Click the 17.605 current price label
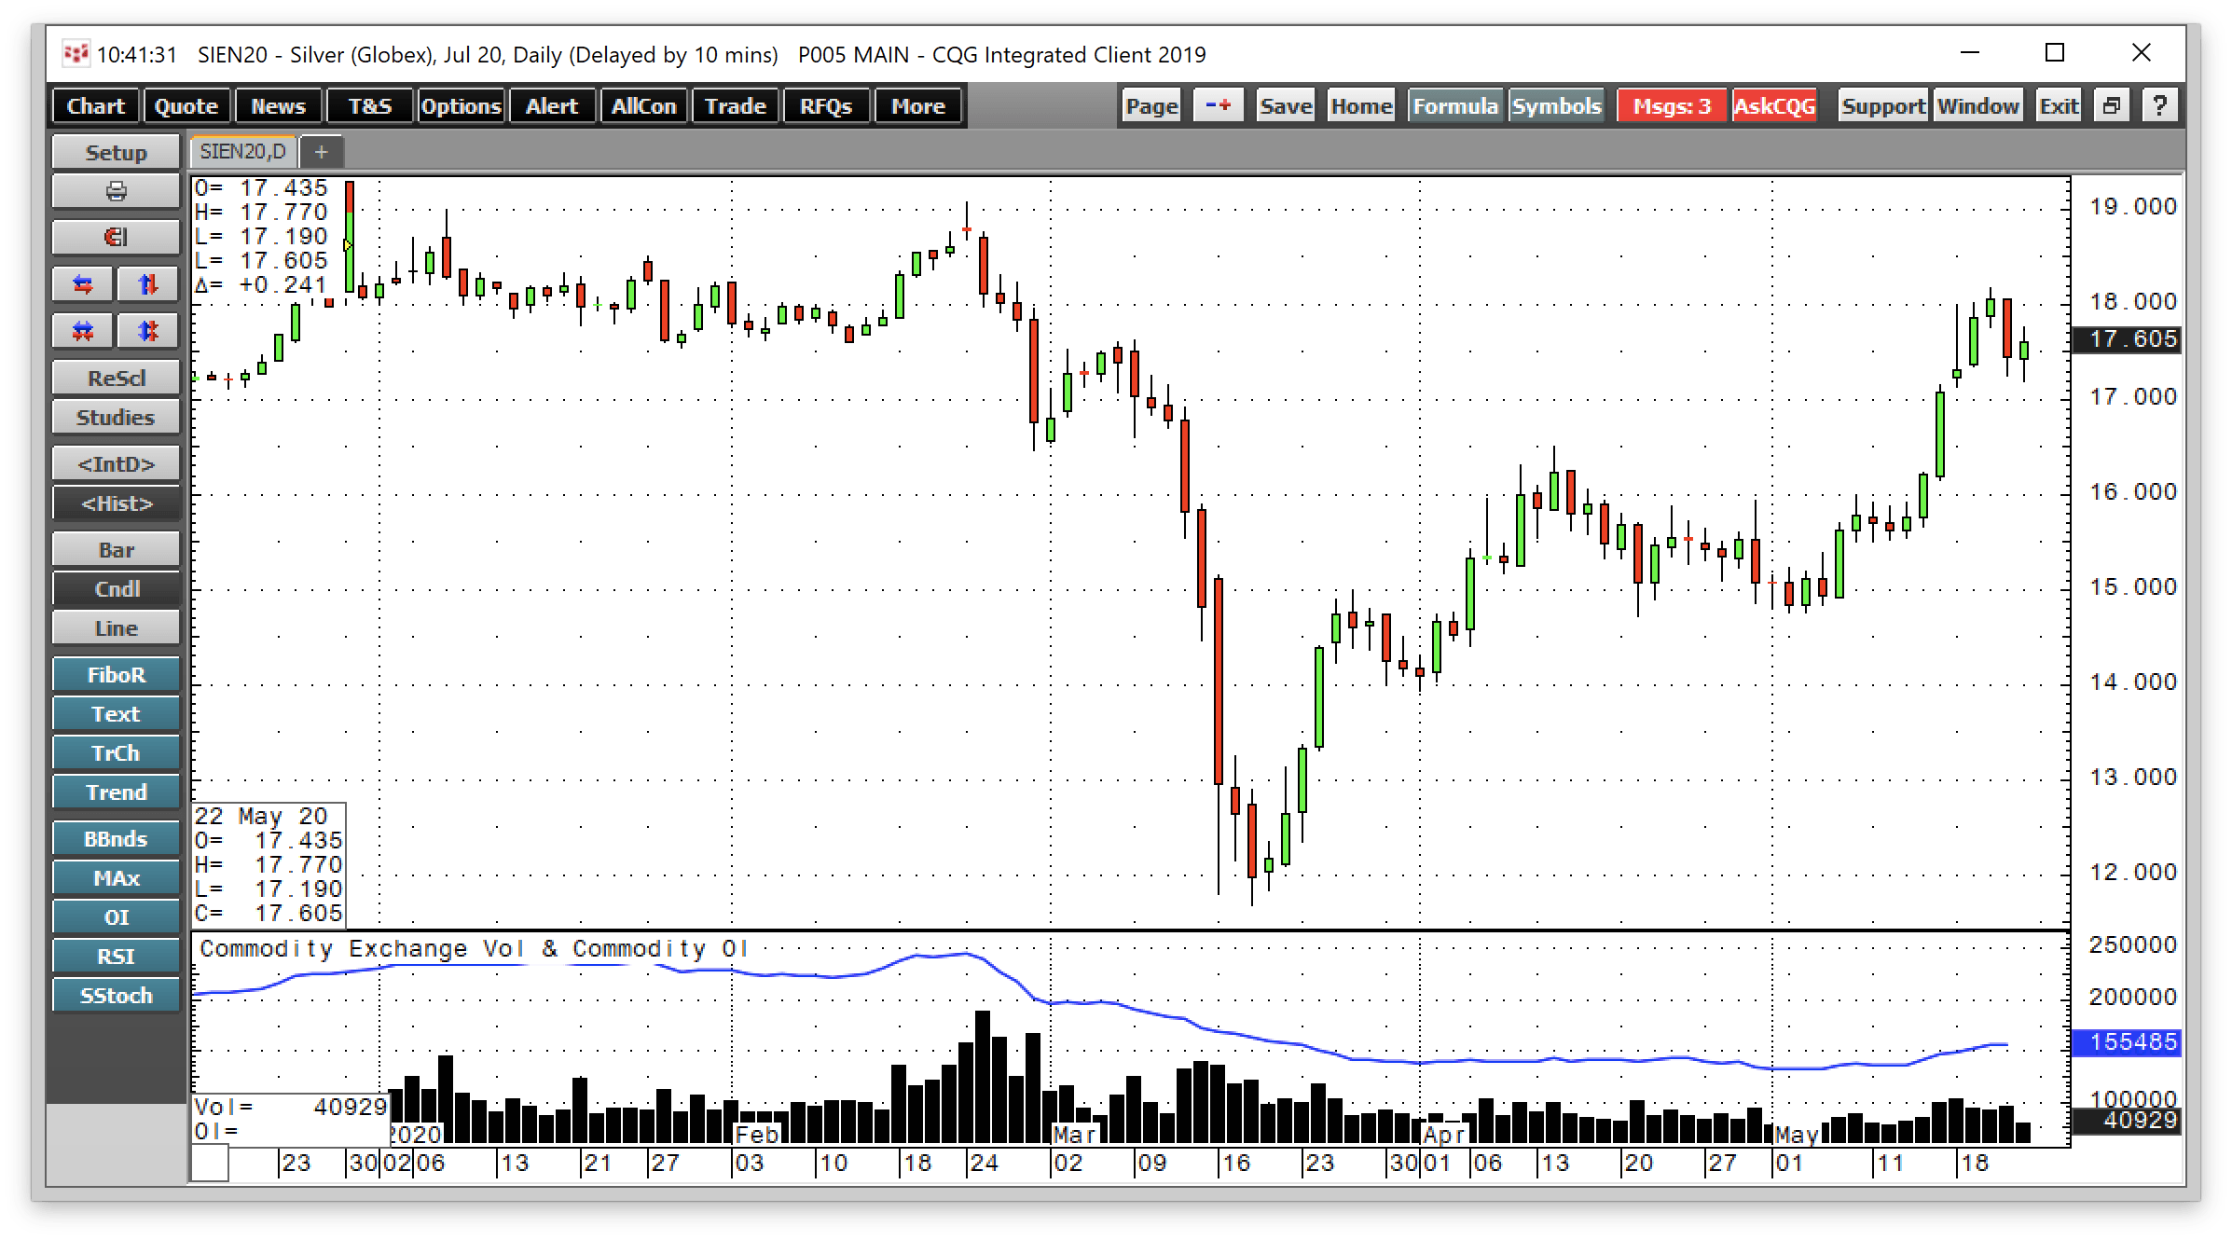 (2127, 338)
